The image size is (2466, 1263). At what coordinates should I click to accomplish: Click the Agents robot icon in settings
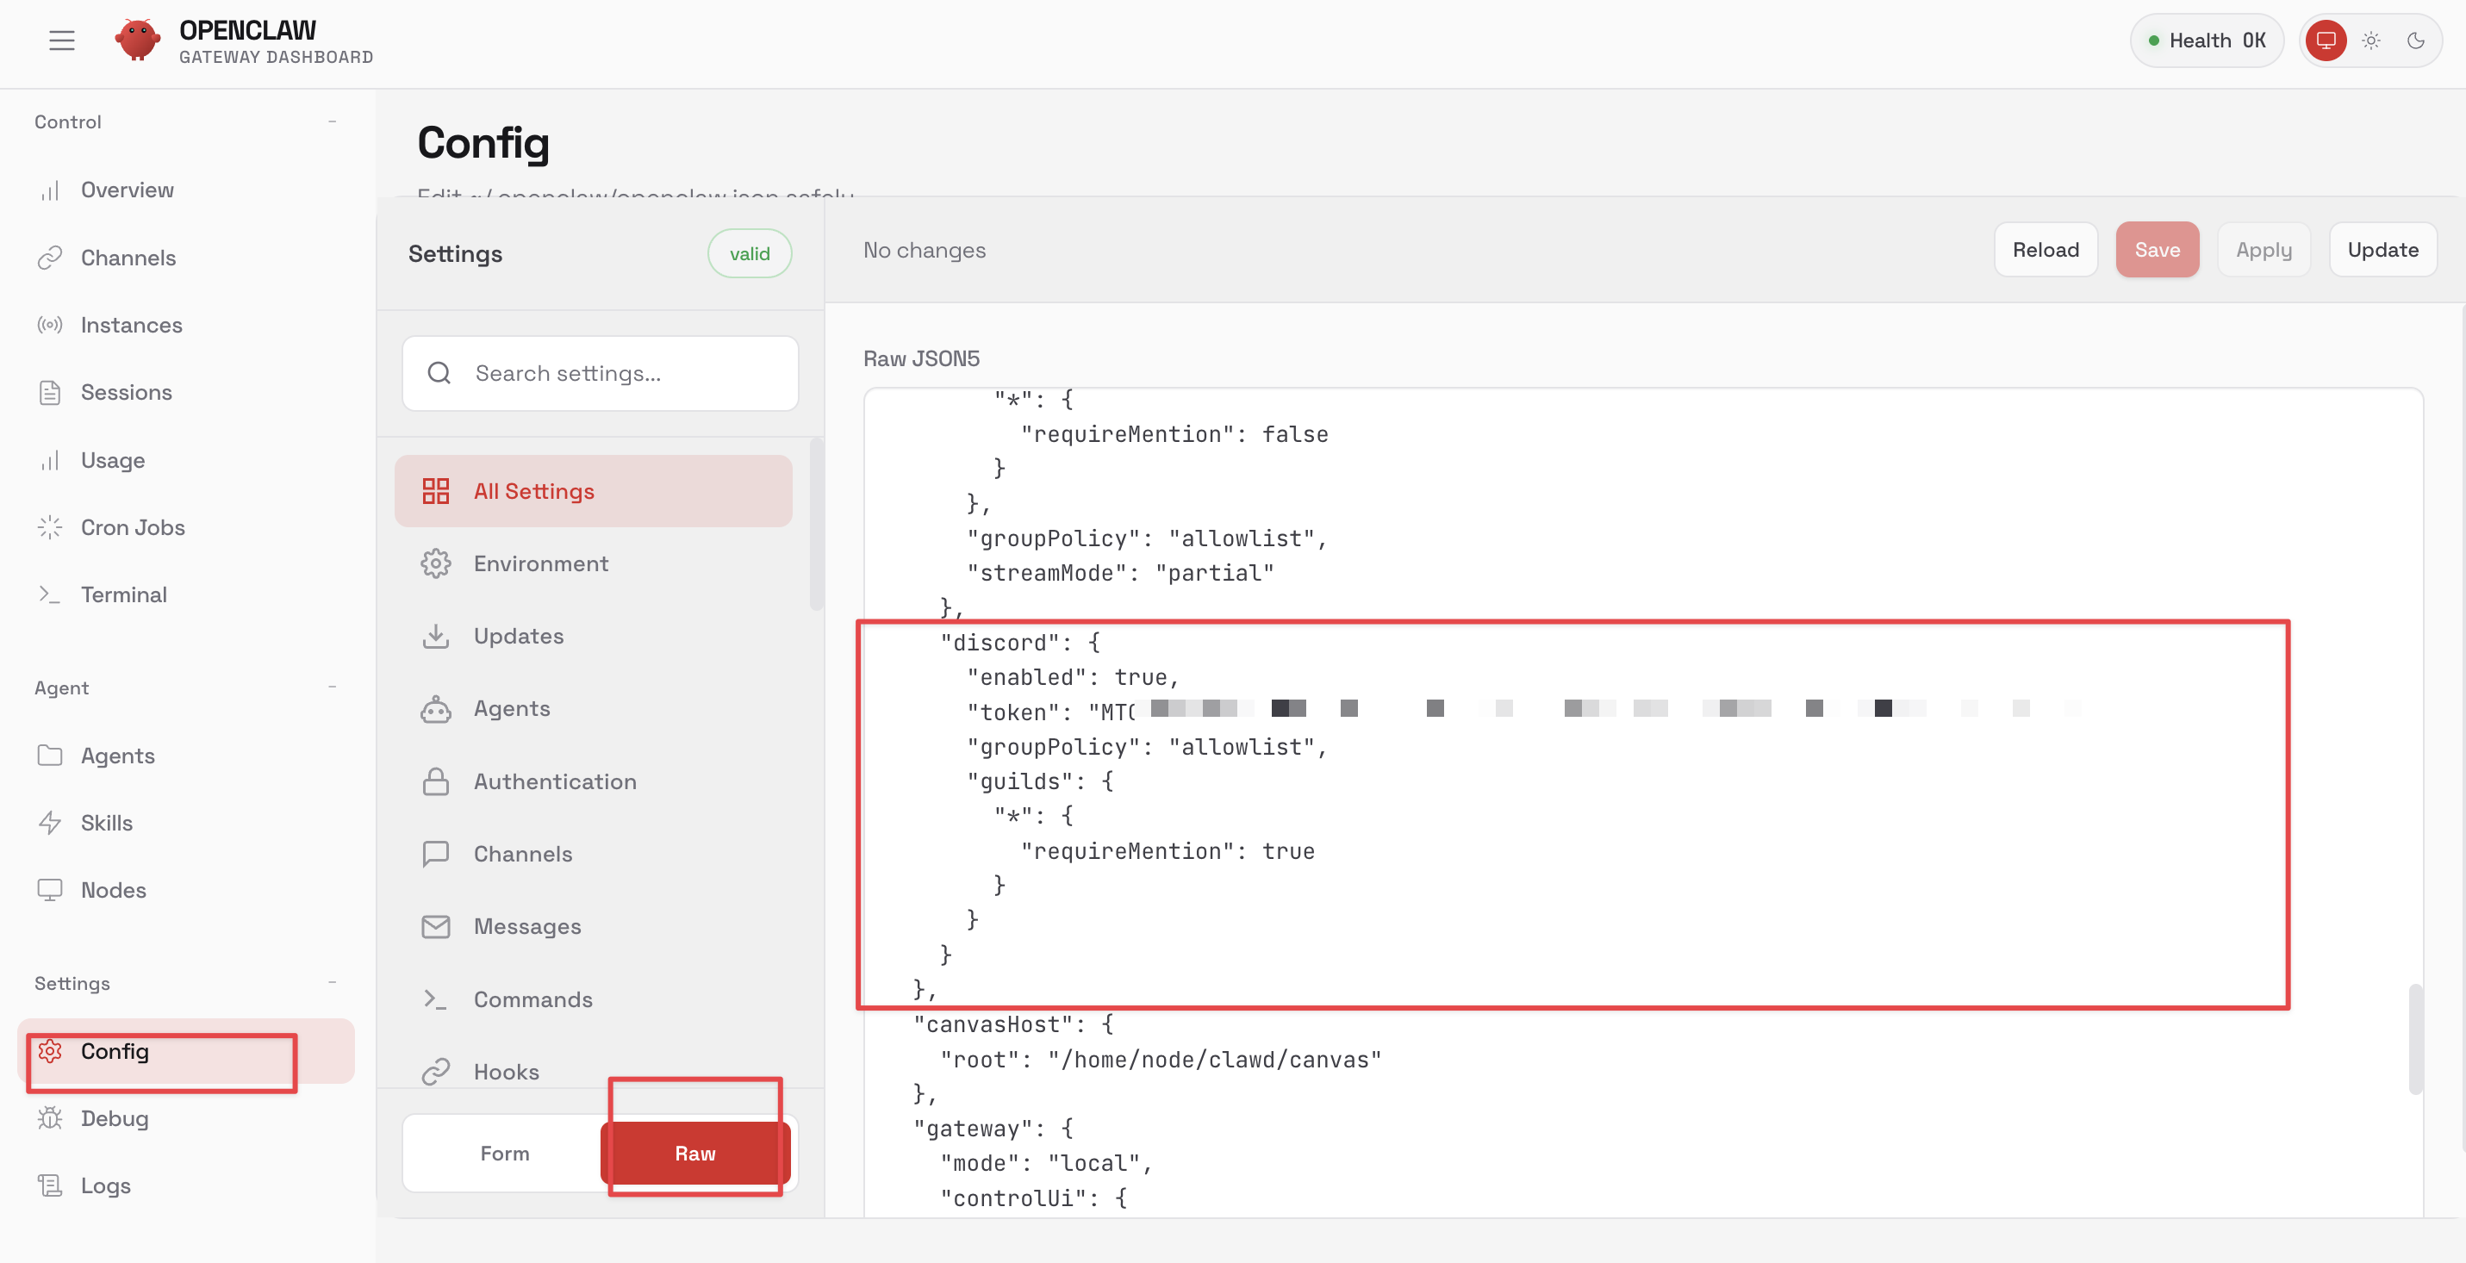pyautogui.click(x=436, y=709)
